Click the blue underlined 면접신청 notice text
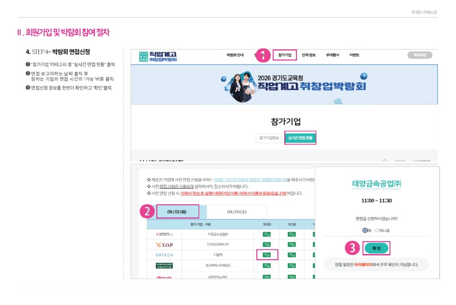Viewport: 456px width, 305px height. (250, 180)
